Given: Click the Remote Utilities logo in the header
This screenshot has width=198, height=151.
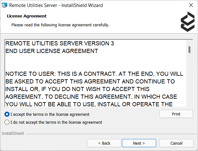Looking at the screenshot, I should click(187, 22).
